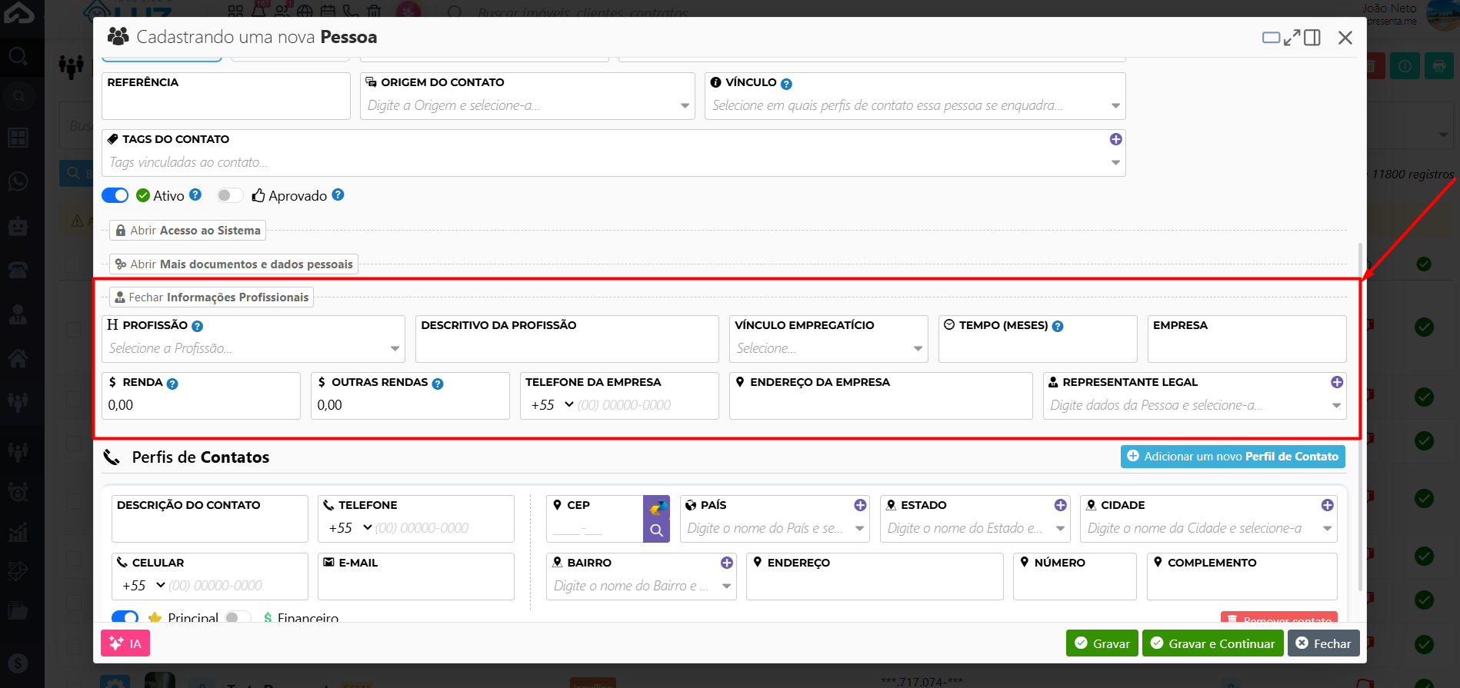Click the Profissão help question icon

tap(197, 326)
